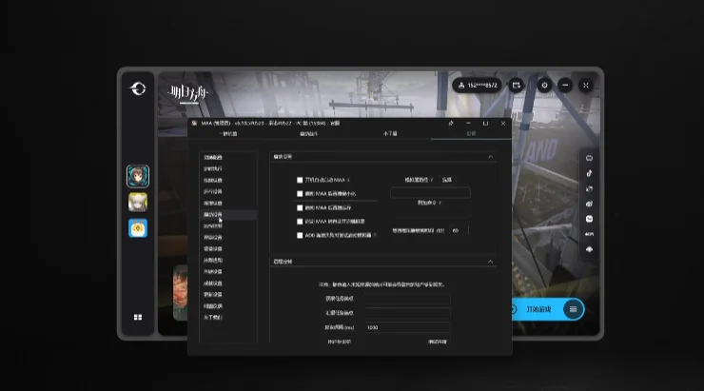Select the brown-haired character game icon in launcher
The height and width of the screenshot is (391, 704).
[138, 176]
